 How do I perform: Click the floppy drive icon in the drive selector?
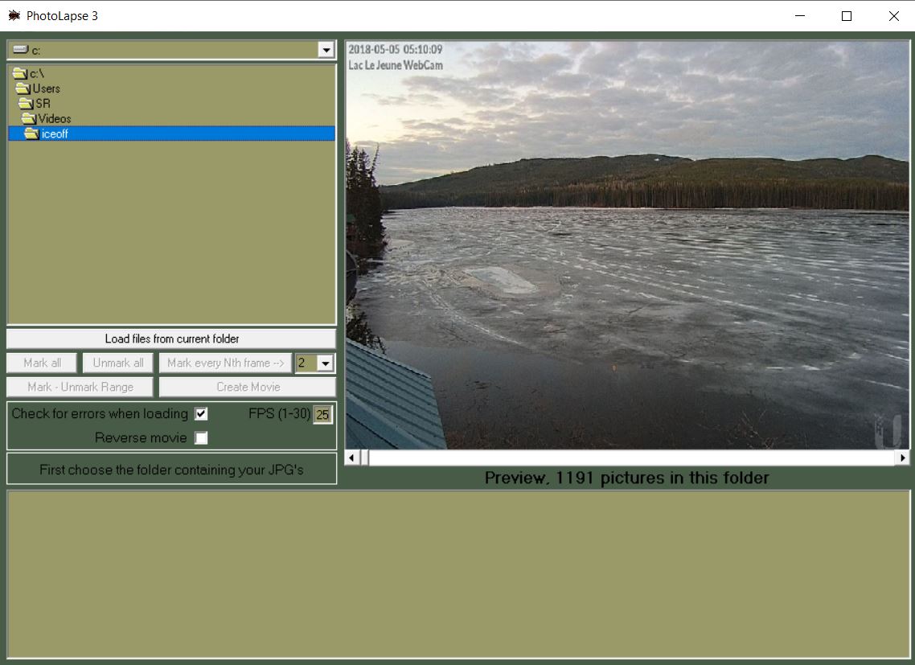point(19,49)
